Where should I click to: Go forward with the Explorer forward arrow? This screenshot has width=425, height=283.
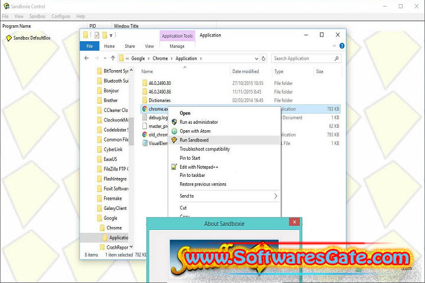tap(96, 58)
